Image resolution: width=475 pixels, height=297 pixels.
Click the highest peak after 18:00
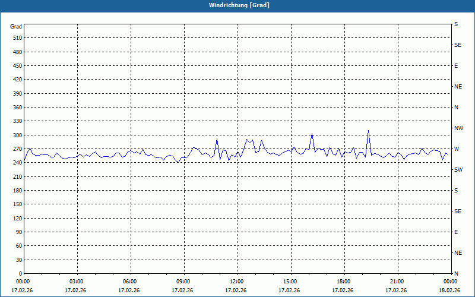(368, 131)
